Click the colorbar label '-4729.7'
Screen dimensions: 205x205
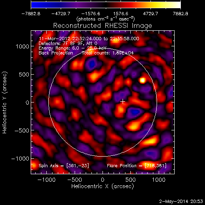pos(61,14)
